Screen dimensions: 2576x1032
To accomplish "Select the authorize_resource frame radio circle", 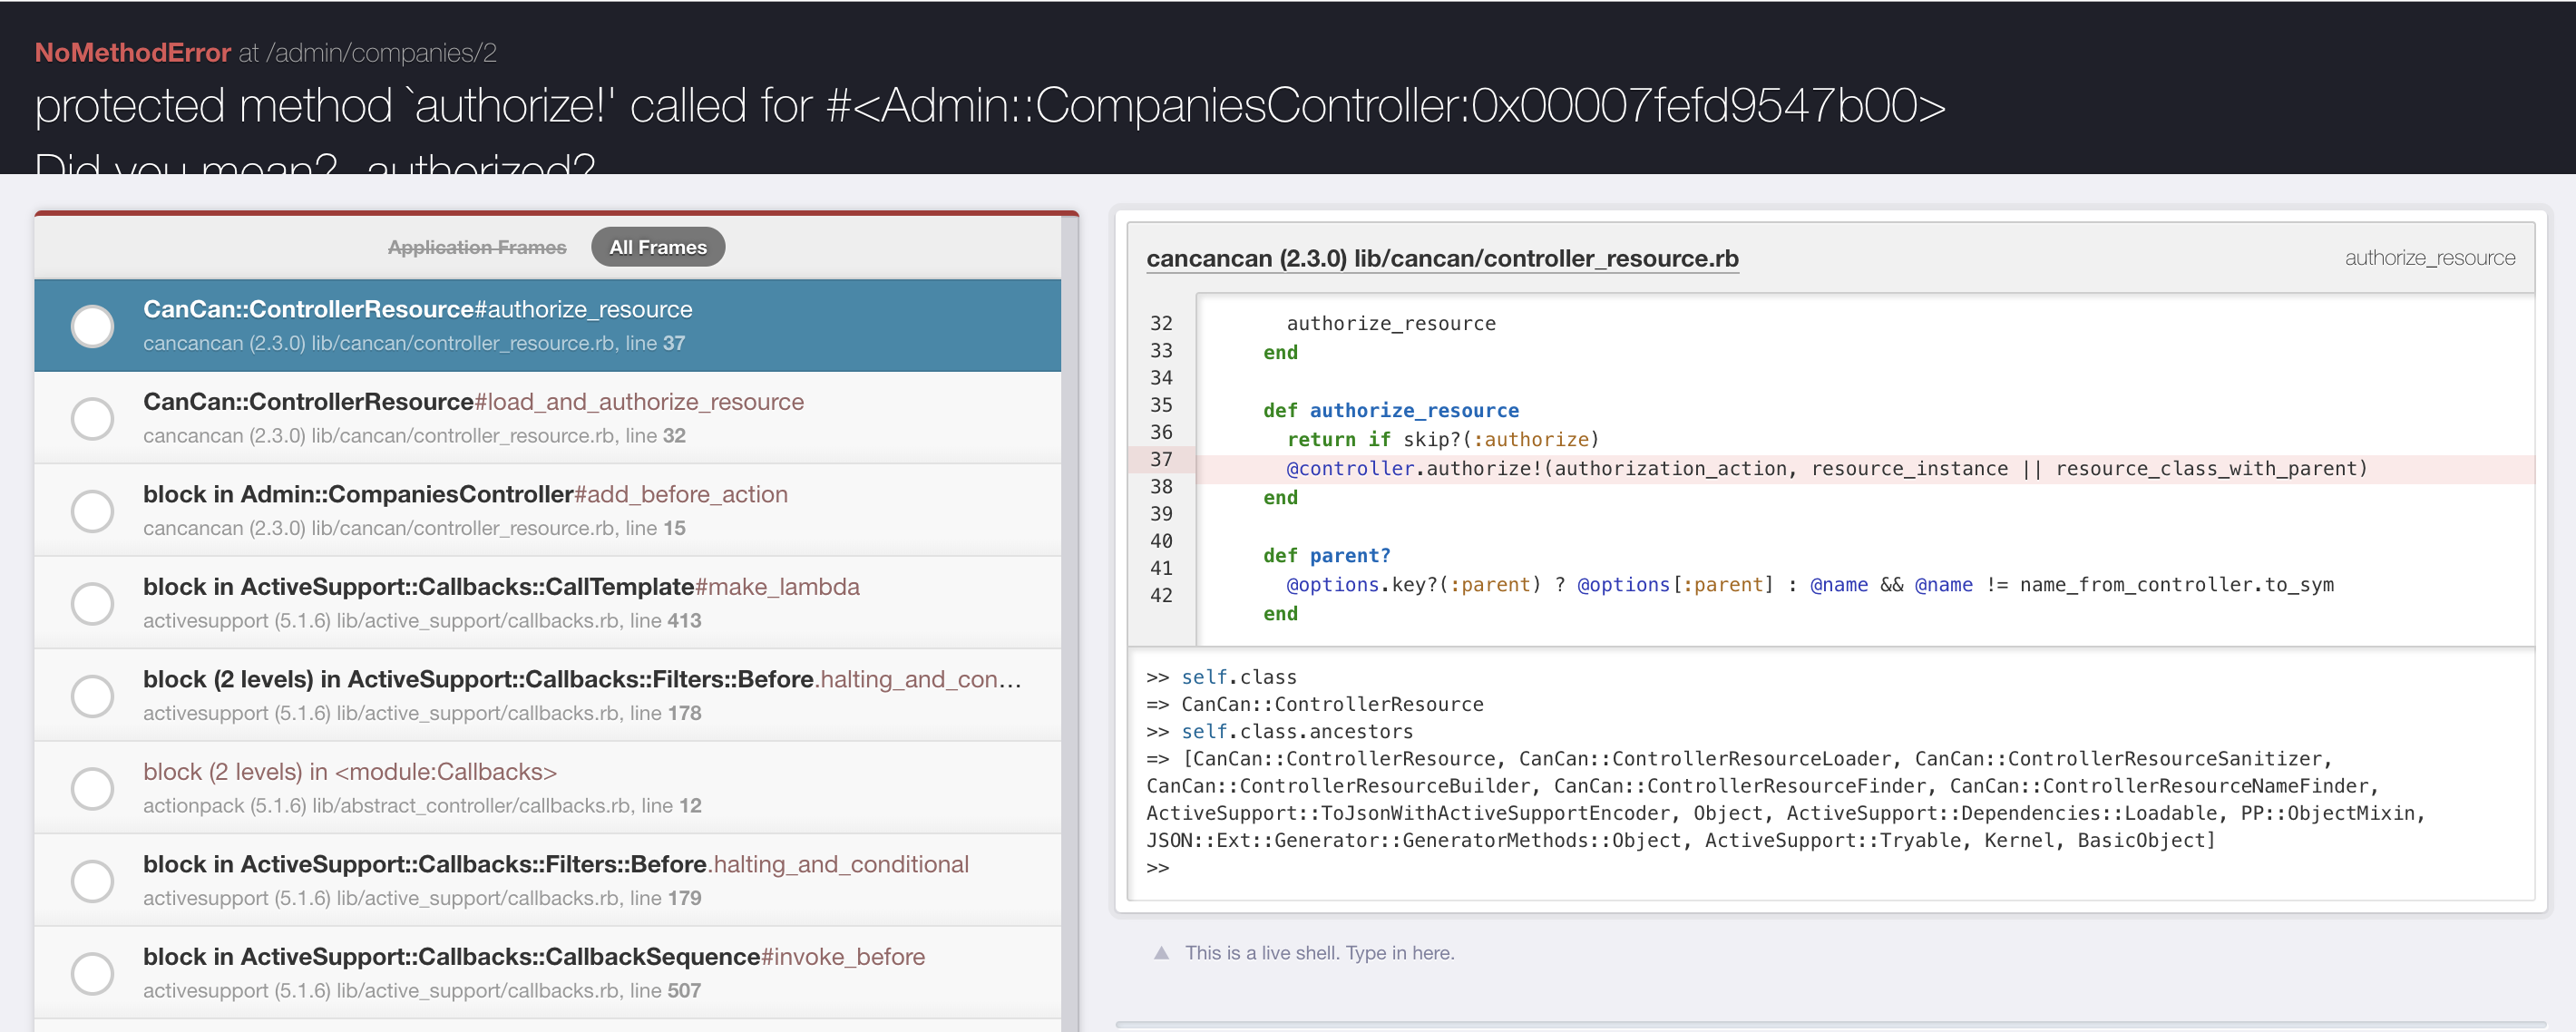I will (92, 326).
